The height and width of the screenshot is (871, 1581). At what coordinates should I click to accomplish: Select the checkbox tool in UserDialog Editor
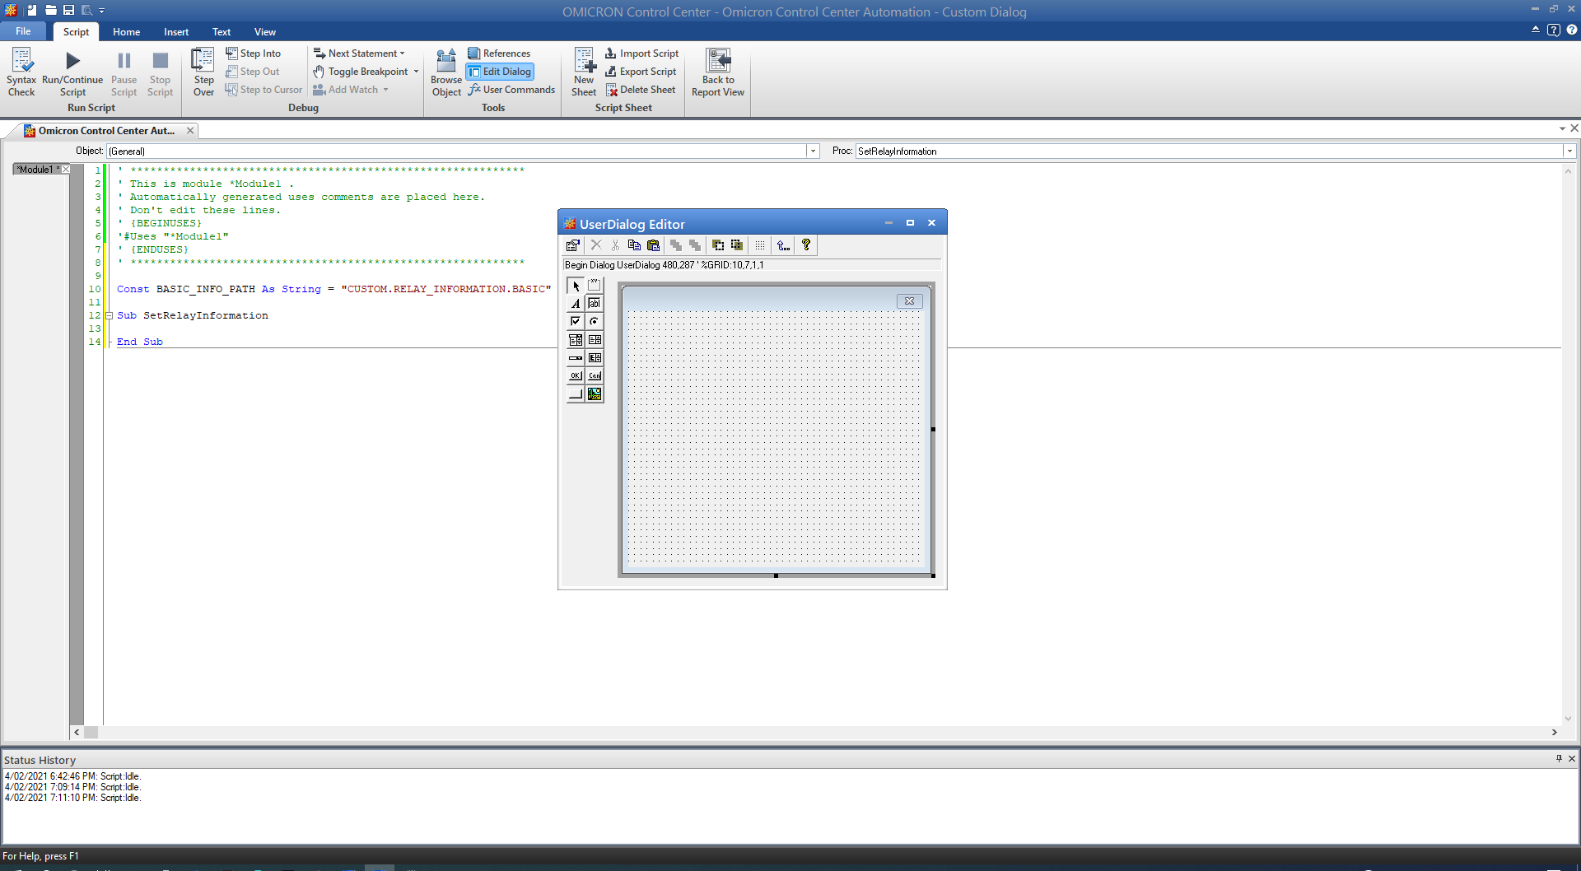click(576, 321)
